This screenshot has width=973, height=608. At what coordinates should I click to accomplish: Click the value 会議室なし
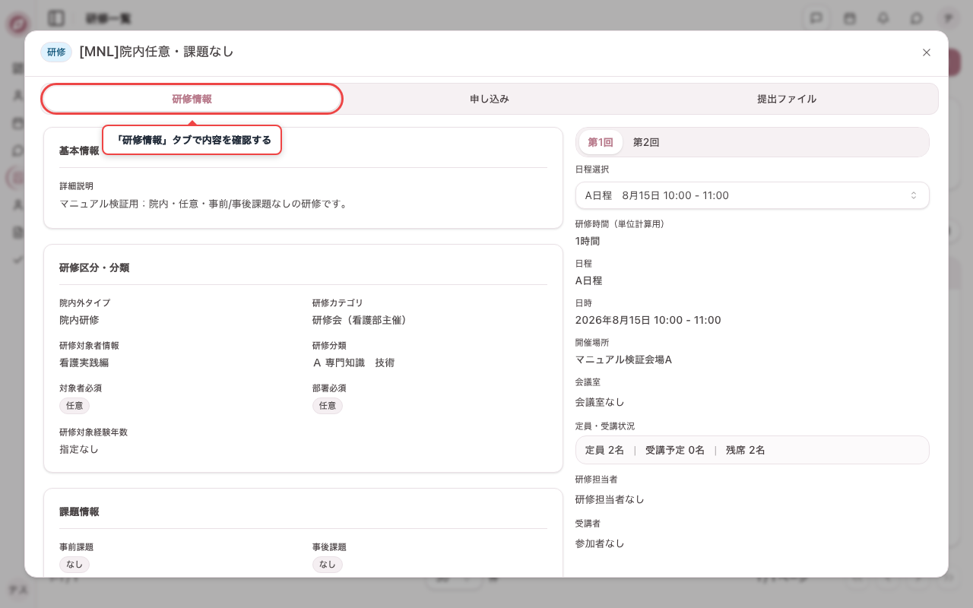601,402
